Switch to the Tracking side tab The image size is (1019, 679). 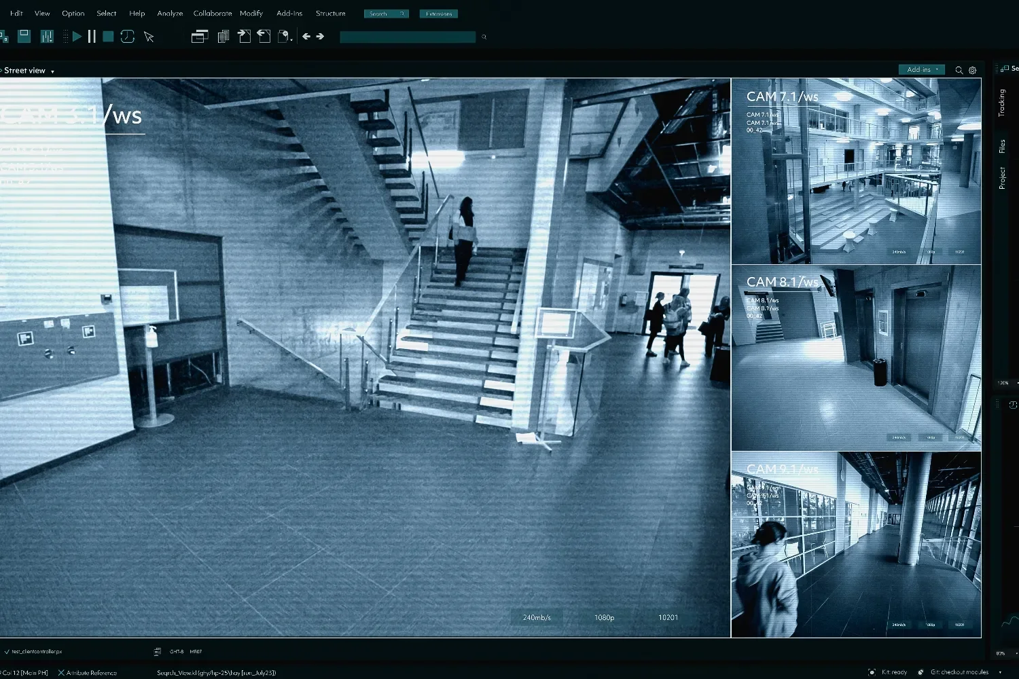(1002, 103)
